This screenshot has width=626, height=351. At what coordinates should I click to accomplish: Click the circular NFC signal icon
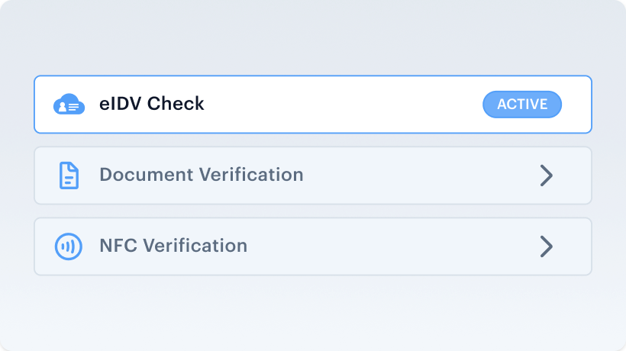tap(68, 246)
